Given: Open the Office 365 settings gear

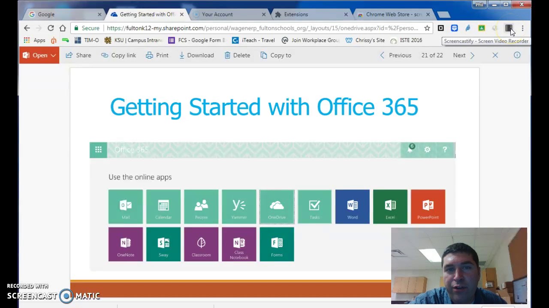Looking at the screenshot, I should 427,149.
